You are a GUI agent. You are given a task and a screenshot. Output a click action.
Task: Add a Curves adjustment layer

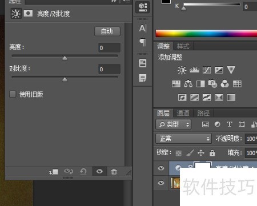click(207, 70)
